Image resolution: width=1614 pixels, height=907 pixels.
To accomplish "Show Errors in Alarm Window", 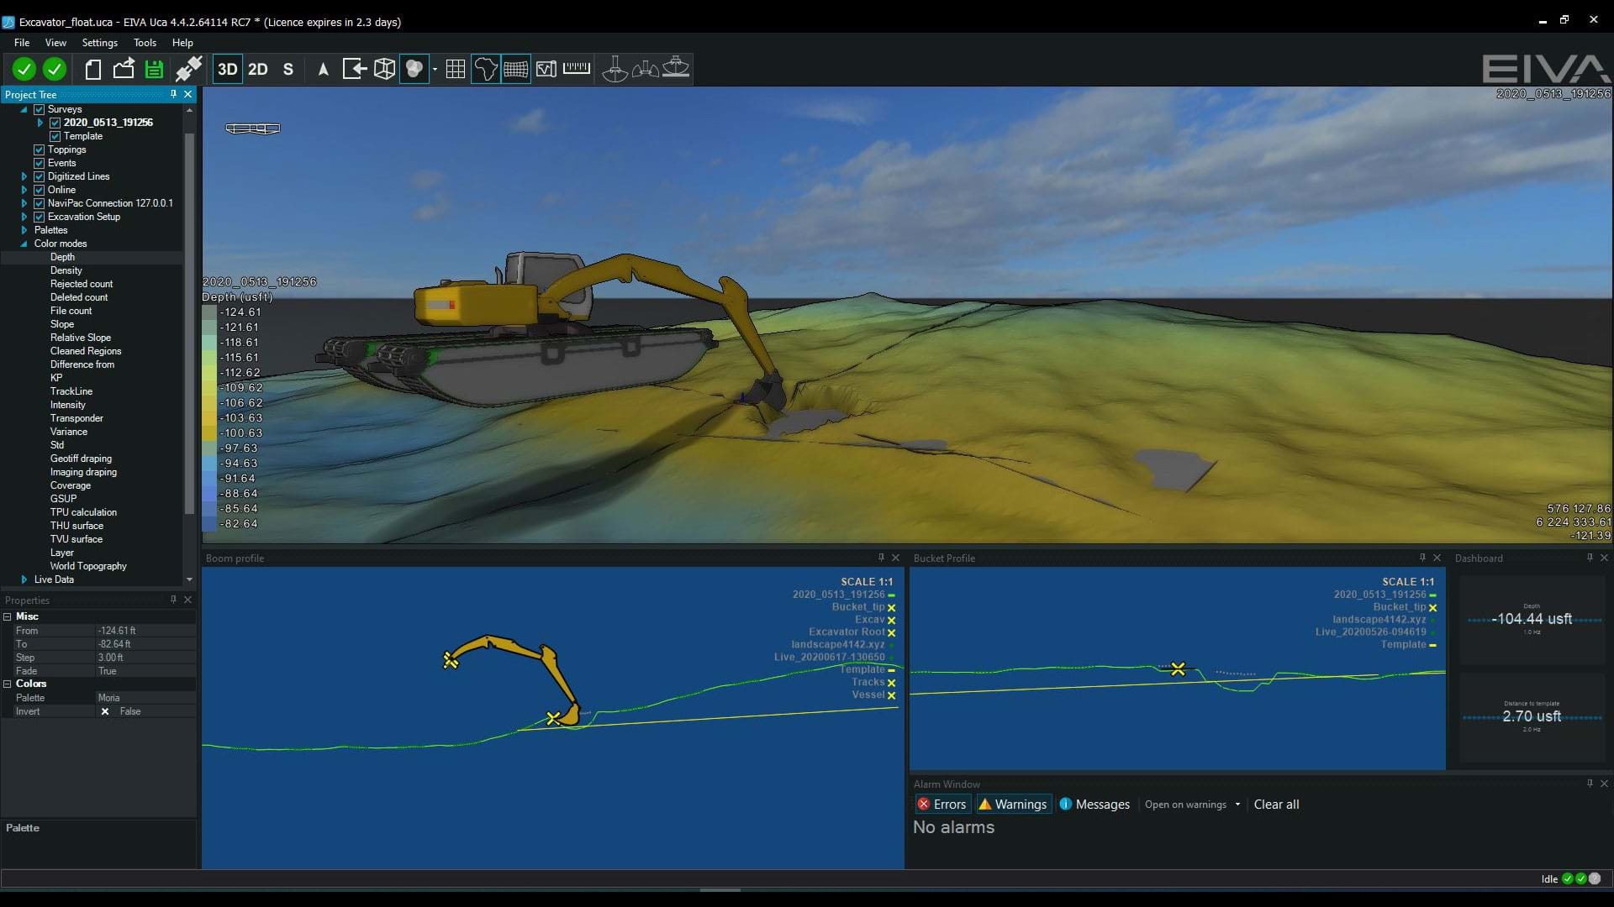I will (942, 805).
